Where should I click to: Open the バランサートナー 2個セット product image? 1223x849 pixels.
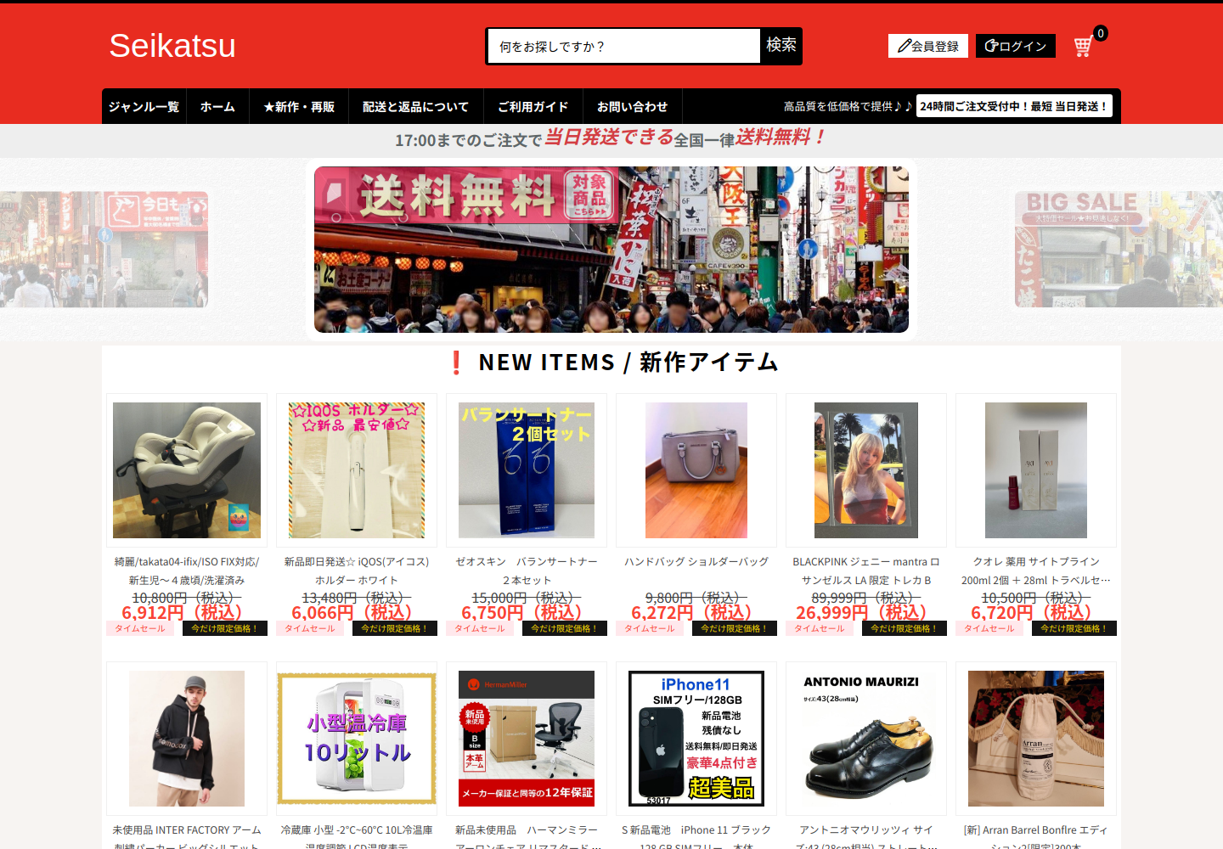point(527,470)
